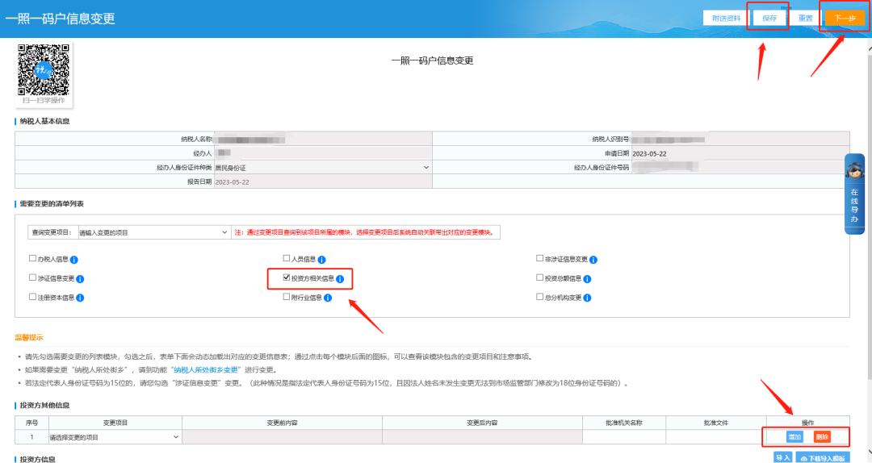Click the info icon next to 涉证信息变更

coord(80,279)
